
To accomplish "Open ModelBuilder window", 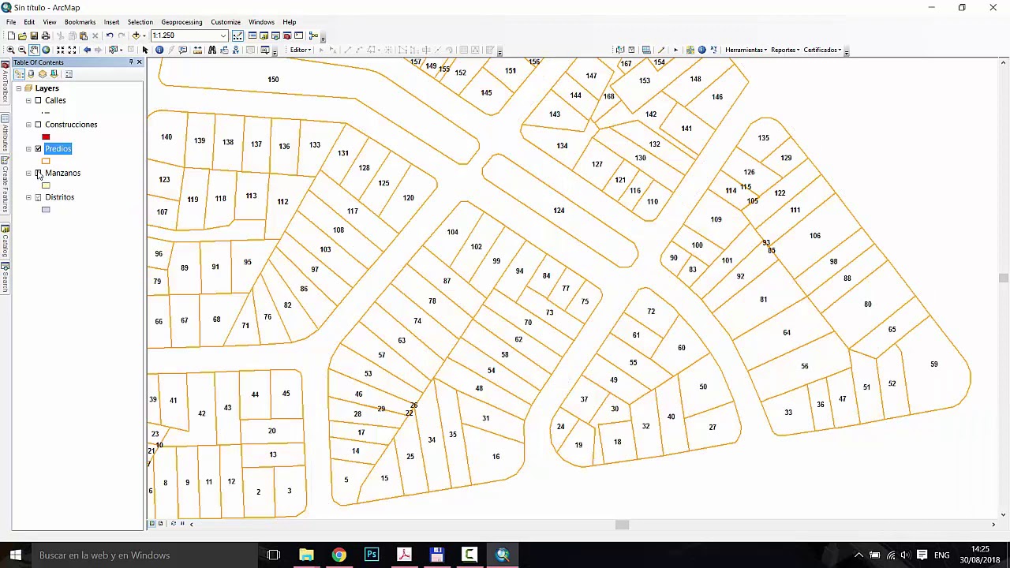I will [x=314, y=35].
